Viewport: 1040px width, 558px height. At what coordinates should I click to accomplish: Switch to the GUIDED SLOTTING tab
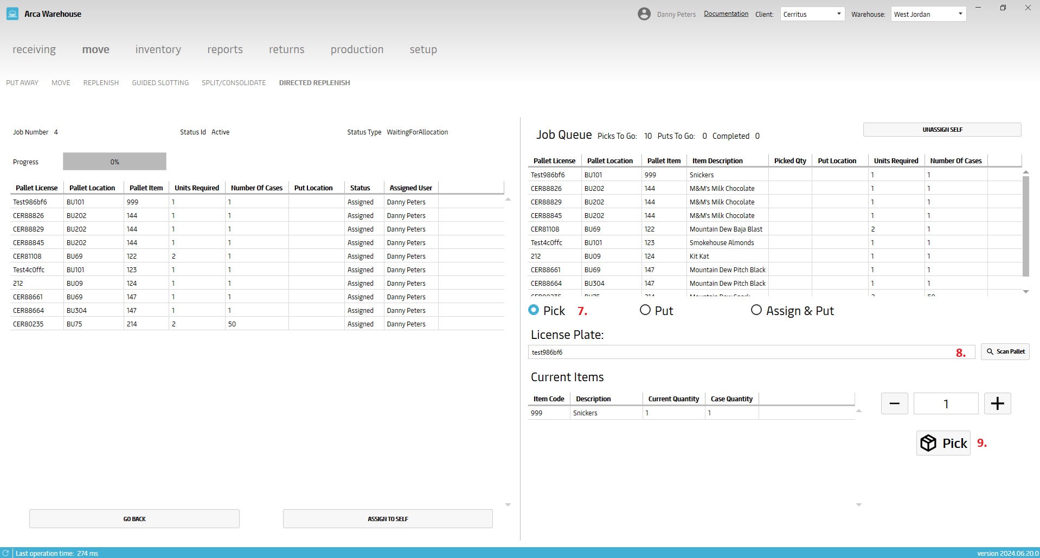tap(161, 83)
